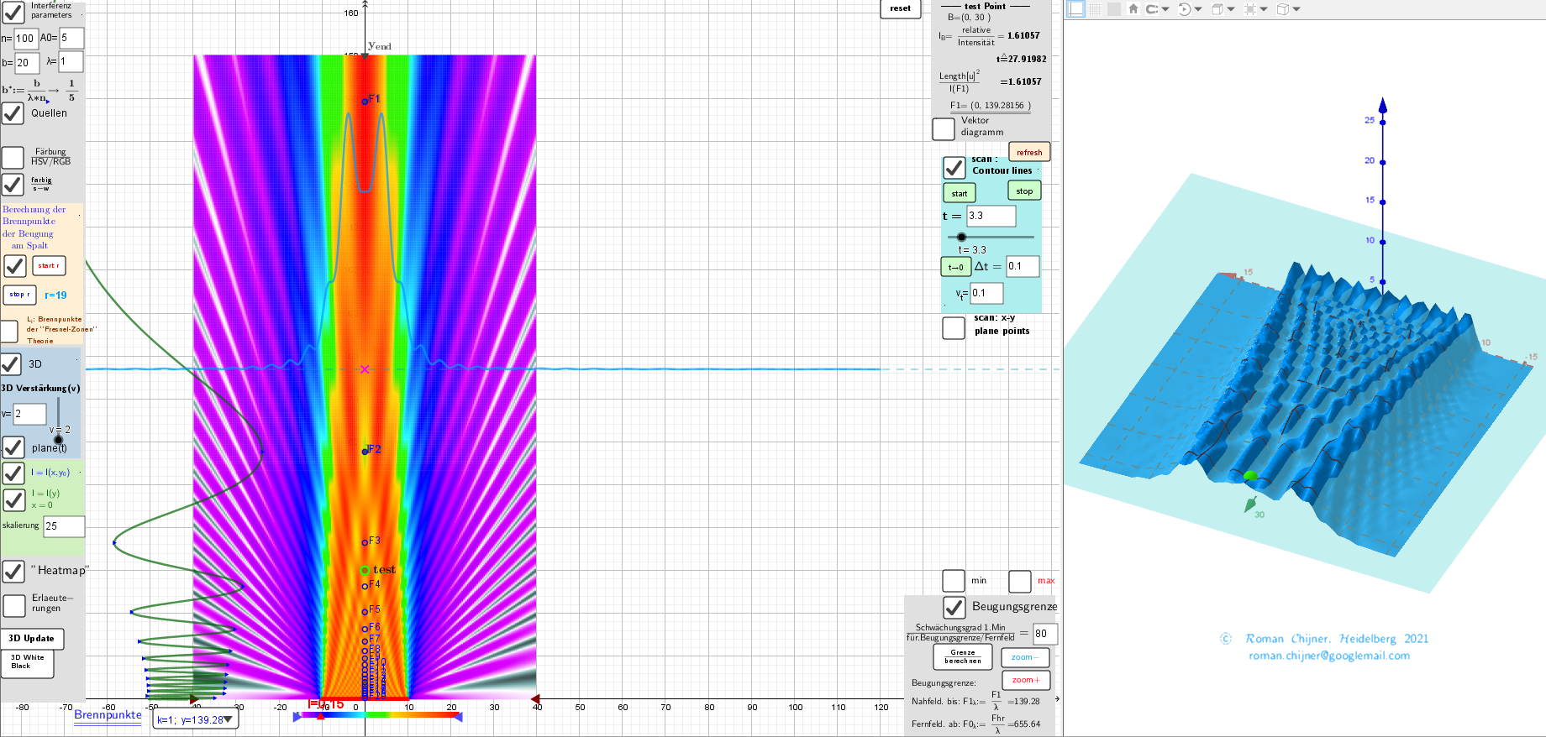This screenshot has width=1546, height=737.
Task: Enable the max checkbox
Action: coord(1020,581)
